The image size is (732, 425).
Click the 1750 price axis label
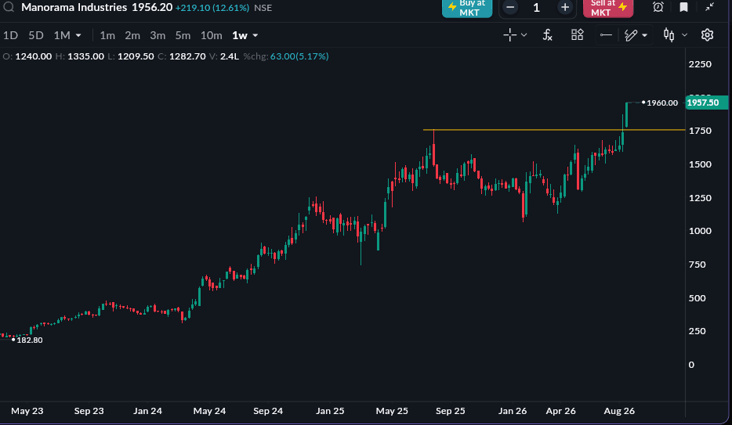click(700, 131)
